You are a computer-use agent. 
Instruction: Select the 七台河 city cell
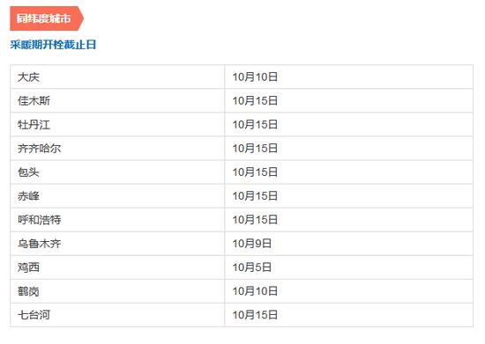pyautogui.click(x=117, y=315)
